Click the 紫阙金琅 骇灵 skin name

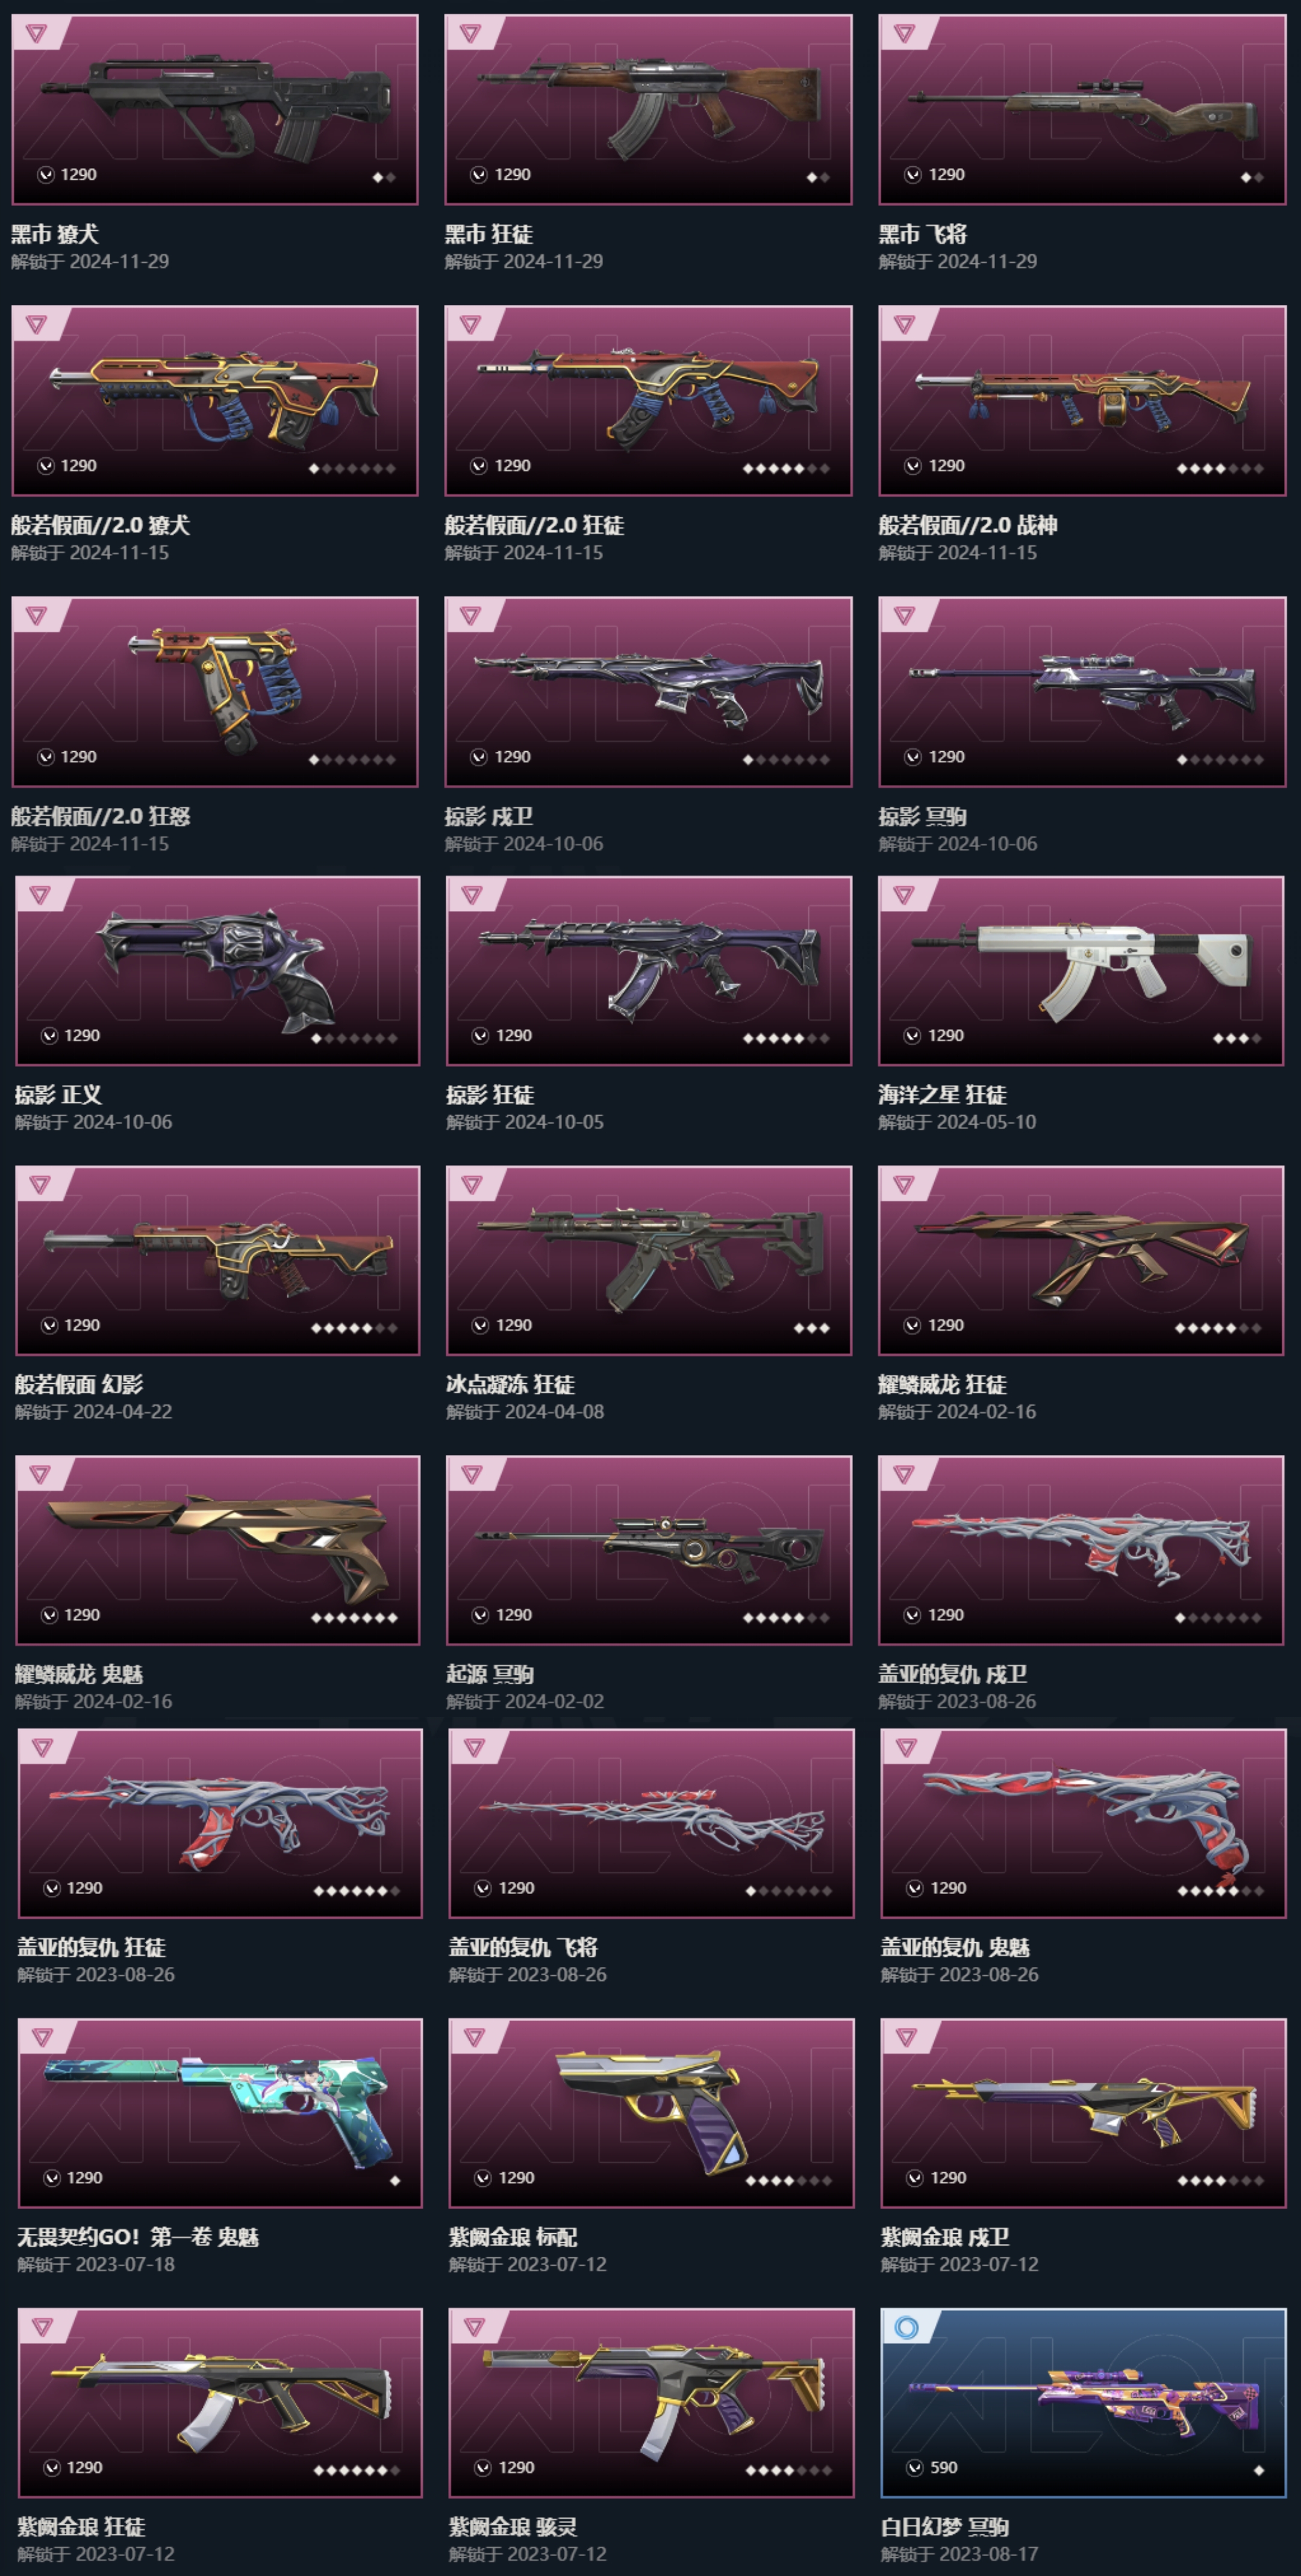[512, 2528]
